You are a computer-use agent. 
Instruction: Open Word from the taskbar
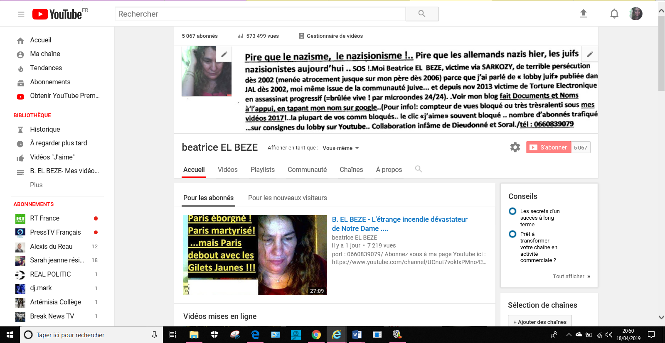point(357,335)
